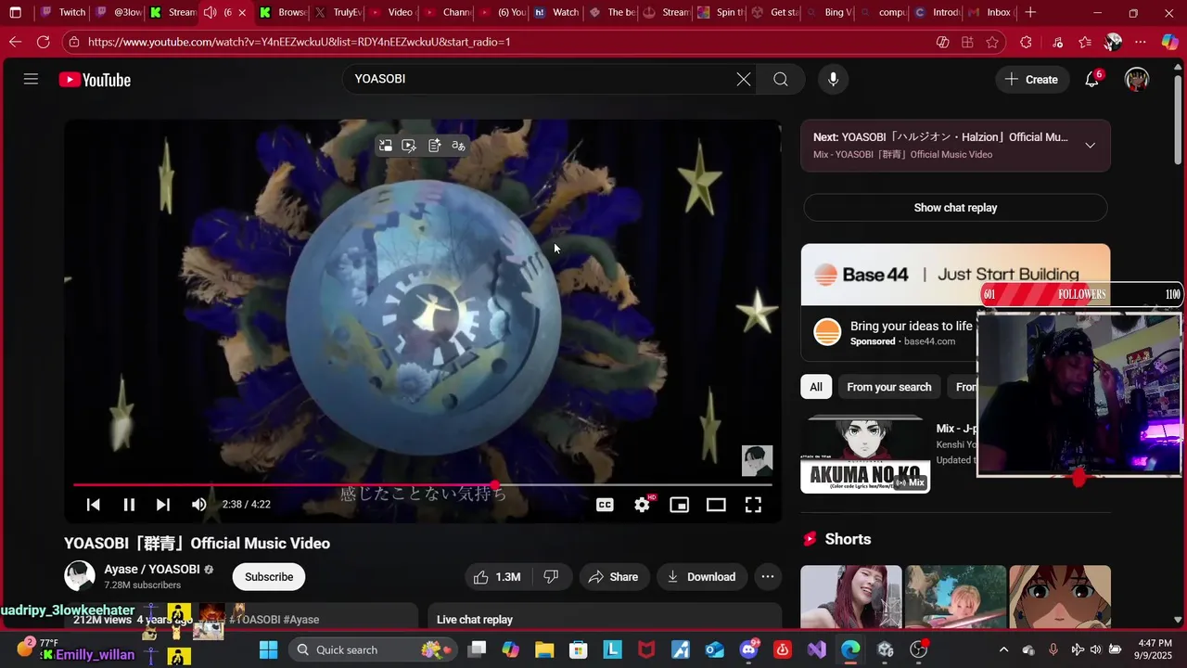
Task: Switch to the Twitch tab
Action: [x=63, y=13]
